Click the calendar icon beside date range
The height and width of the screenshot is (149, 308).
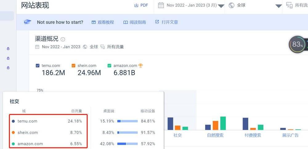coord(161,5)
